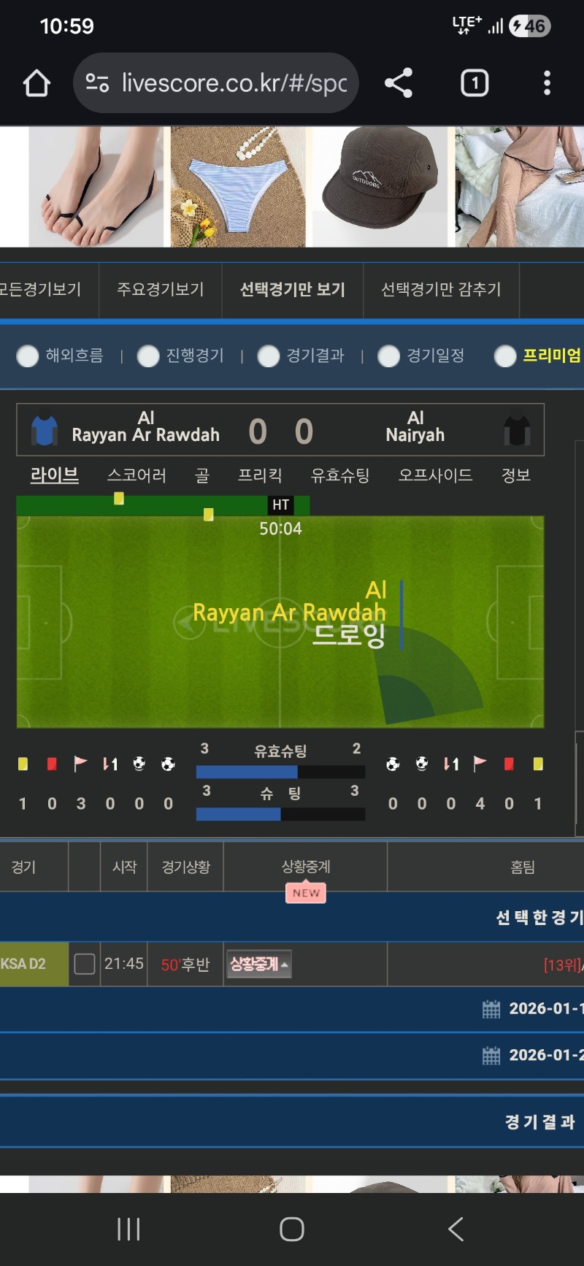
Task: Switch to the 스코어러 tab
Action: point(137,475)
